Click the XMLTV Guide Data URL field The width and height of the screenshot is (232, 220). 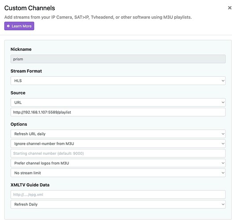[118, 194]
